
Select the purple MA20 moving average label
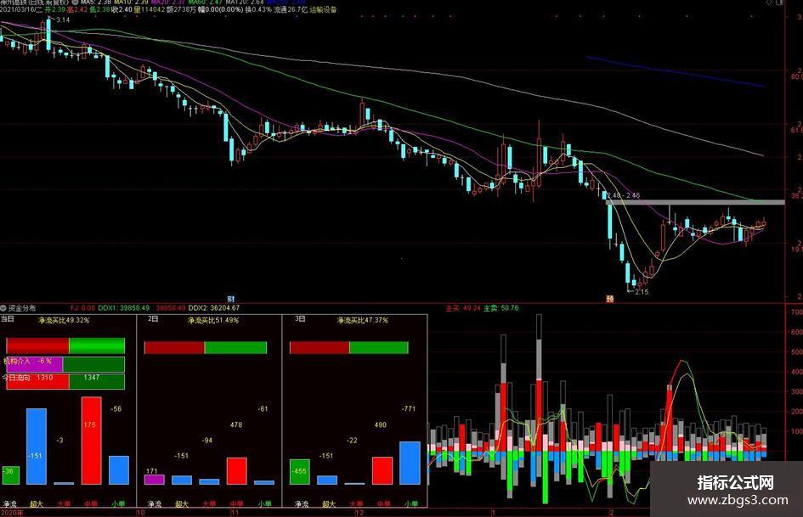point(168,2)
